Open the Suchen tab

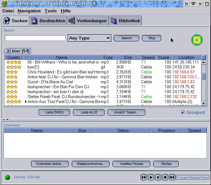click(x=15, y=21)
